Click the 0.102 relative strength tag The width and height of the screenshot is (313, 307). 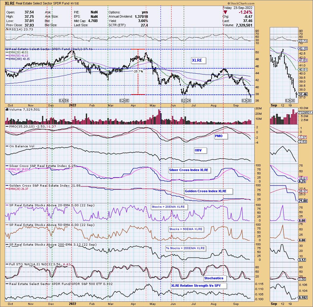(x=303, y=297)
